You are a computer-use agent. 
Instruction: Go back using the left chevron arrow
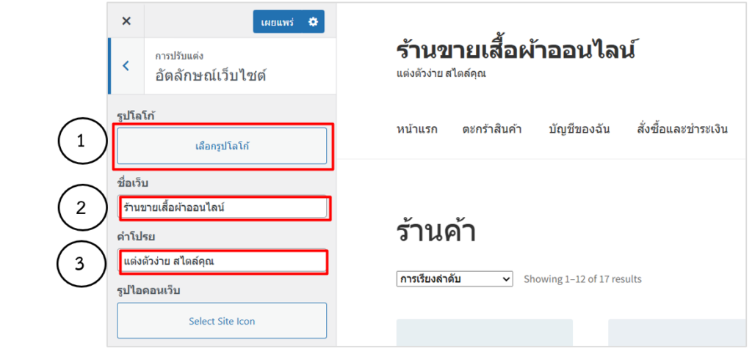pyautogui.click(x=126, y=66)
